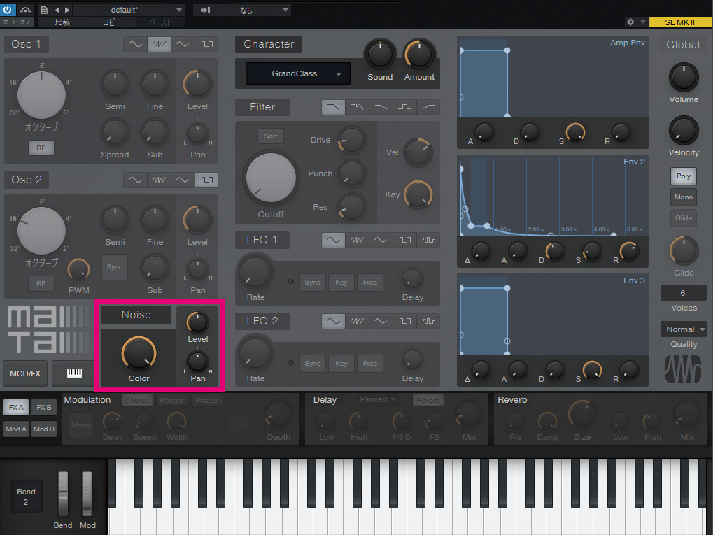713x535 pixels.
Task: Choose the last Filter type icon
Action: 428,107
